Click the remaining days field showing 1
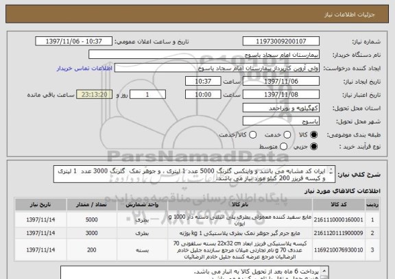 click(147, 95)
